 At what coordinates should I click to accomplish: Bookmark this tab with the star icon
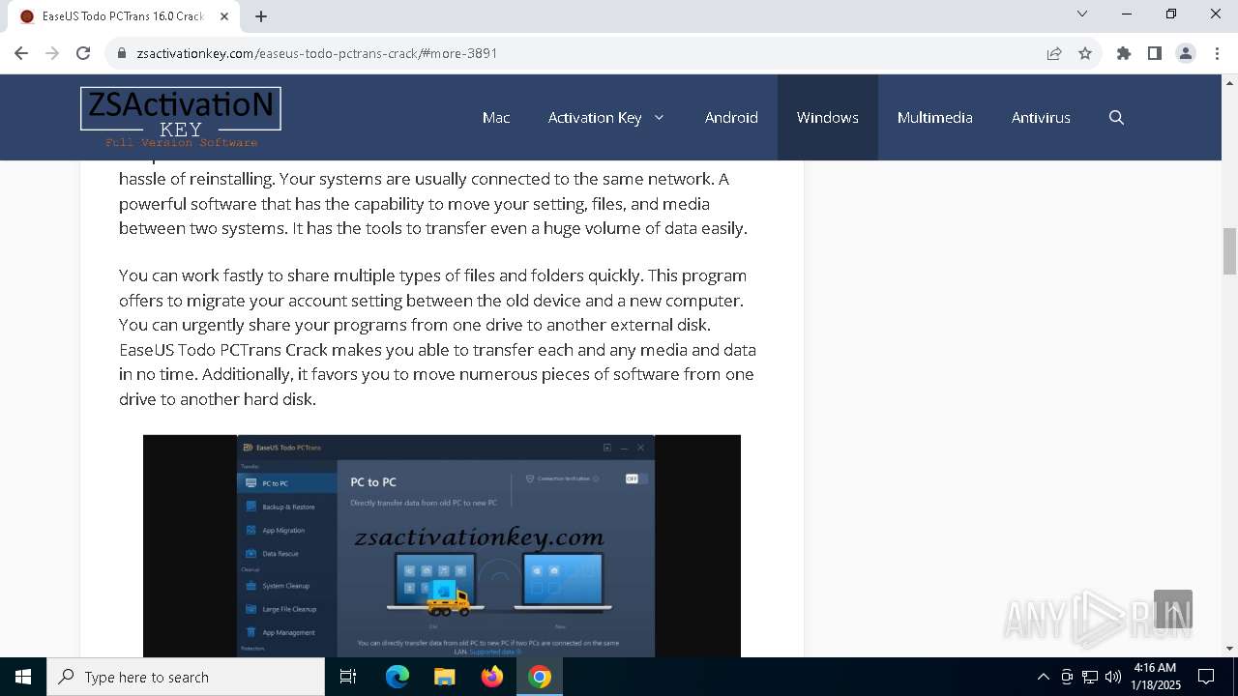tap(1085, 53)
